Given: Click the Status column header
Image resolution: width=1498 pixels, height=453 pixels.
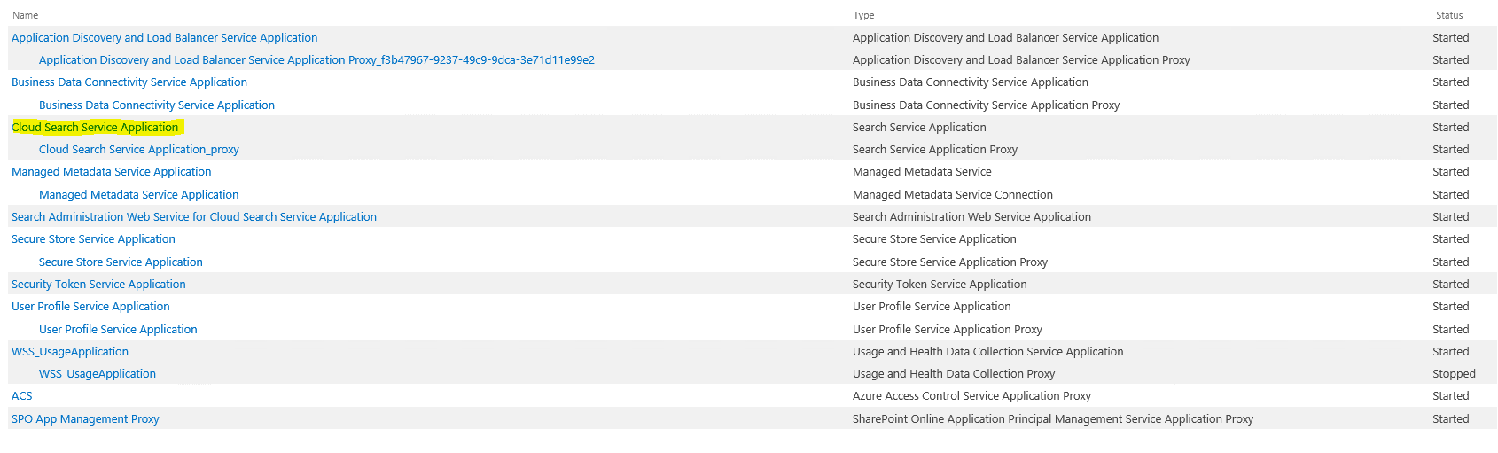Looking at the screenshot, I should pos(1449,15).
